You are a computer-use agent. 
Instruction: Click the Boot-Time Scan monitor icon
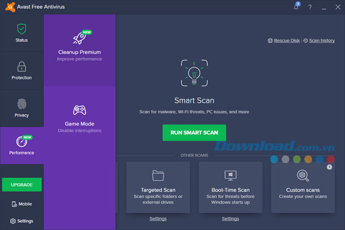230,175
